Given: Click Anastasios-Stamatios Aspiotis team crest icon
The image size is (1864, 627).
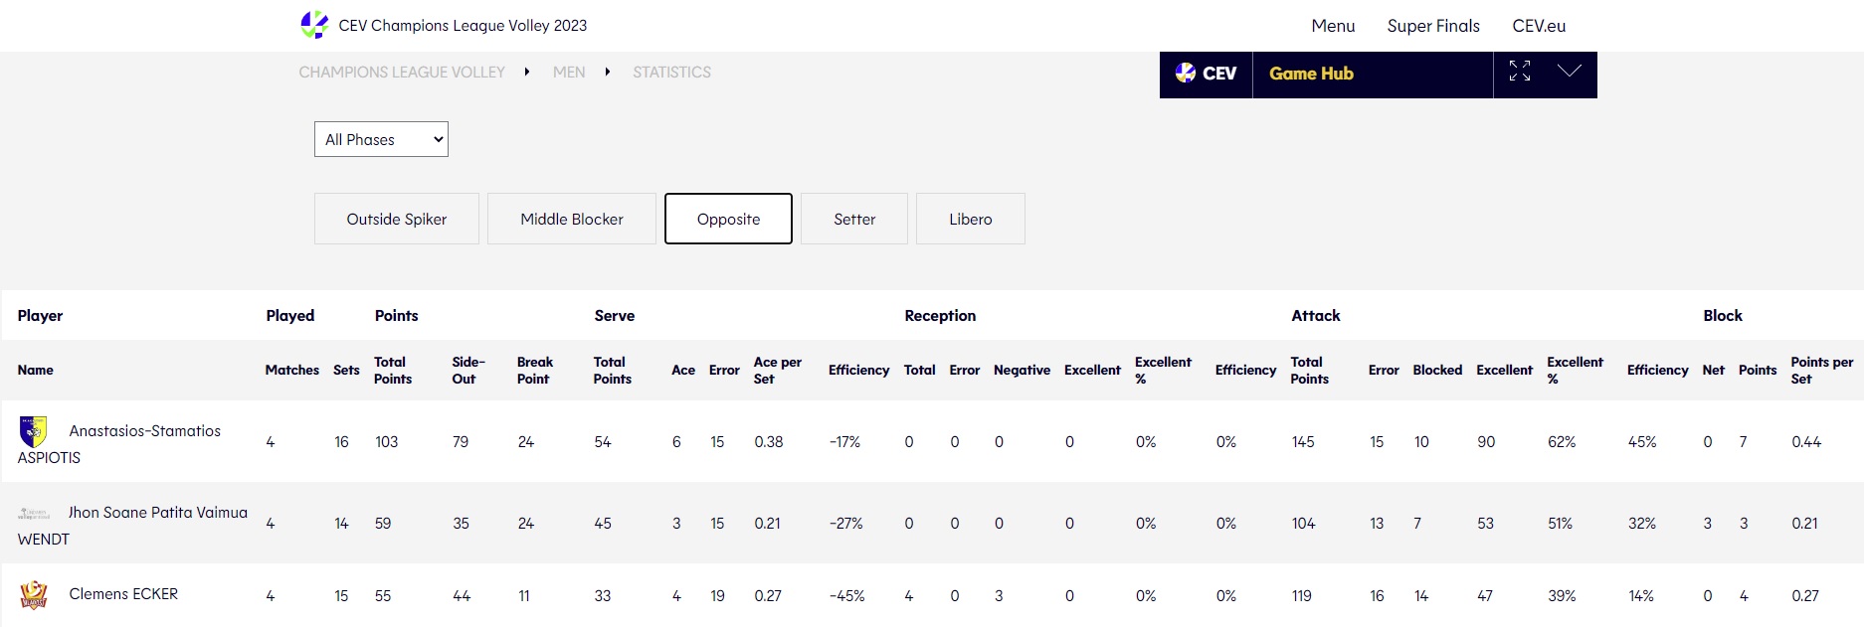Looking at the screenshot, I should [34, 431].
